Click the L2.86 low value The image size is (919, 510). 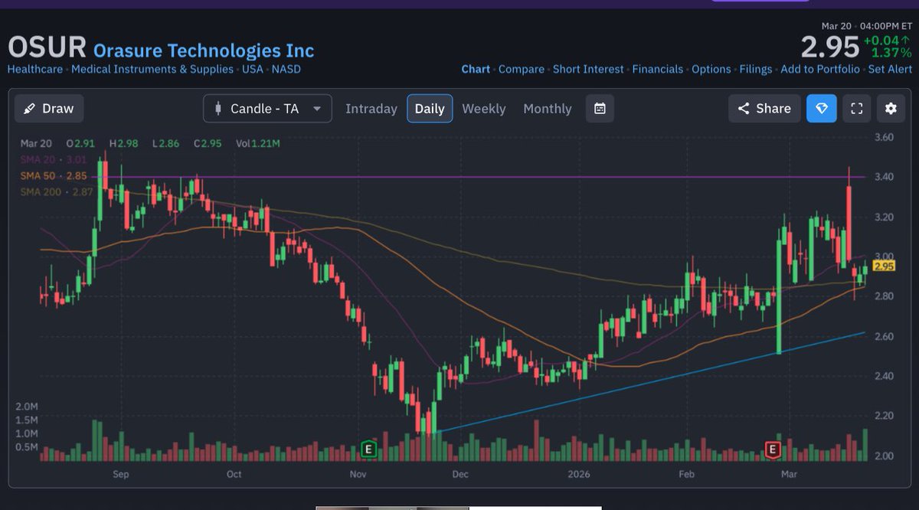point(167,143)
